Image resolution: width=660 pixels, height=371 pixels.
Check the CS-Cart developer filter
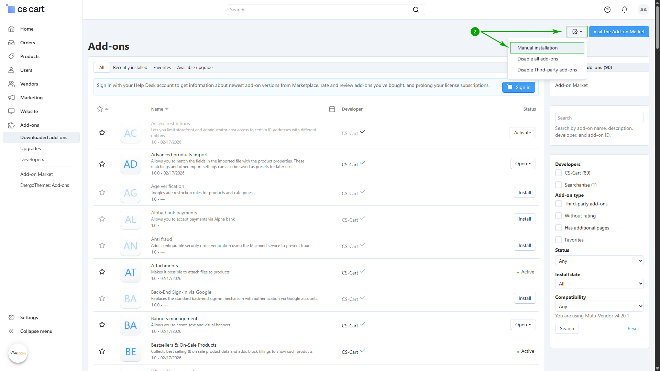(x=559, y=173)
